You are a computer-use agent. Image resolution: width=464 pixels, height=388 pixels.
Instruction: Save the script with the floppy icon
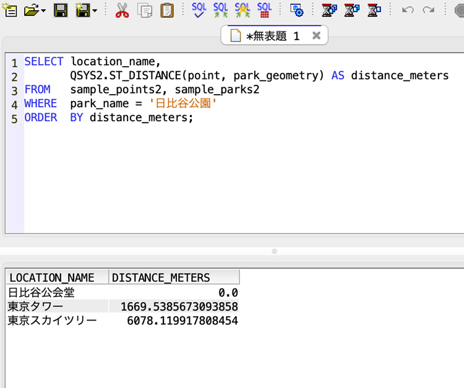(x=61, y=10)
